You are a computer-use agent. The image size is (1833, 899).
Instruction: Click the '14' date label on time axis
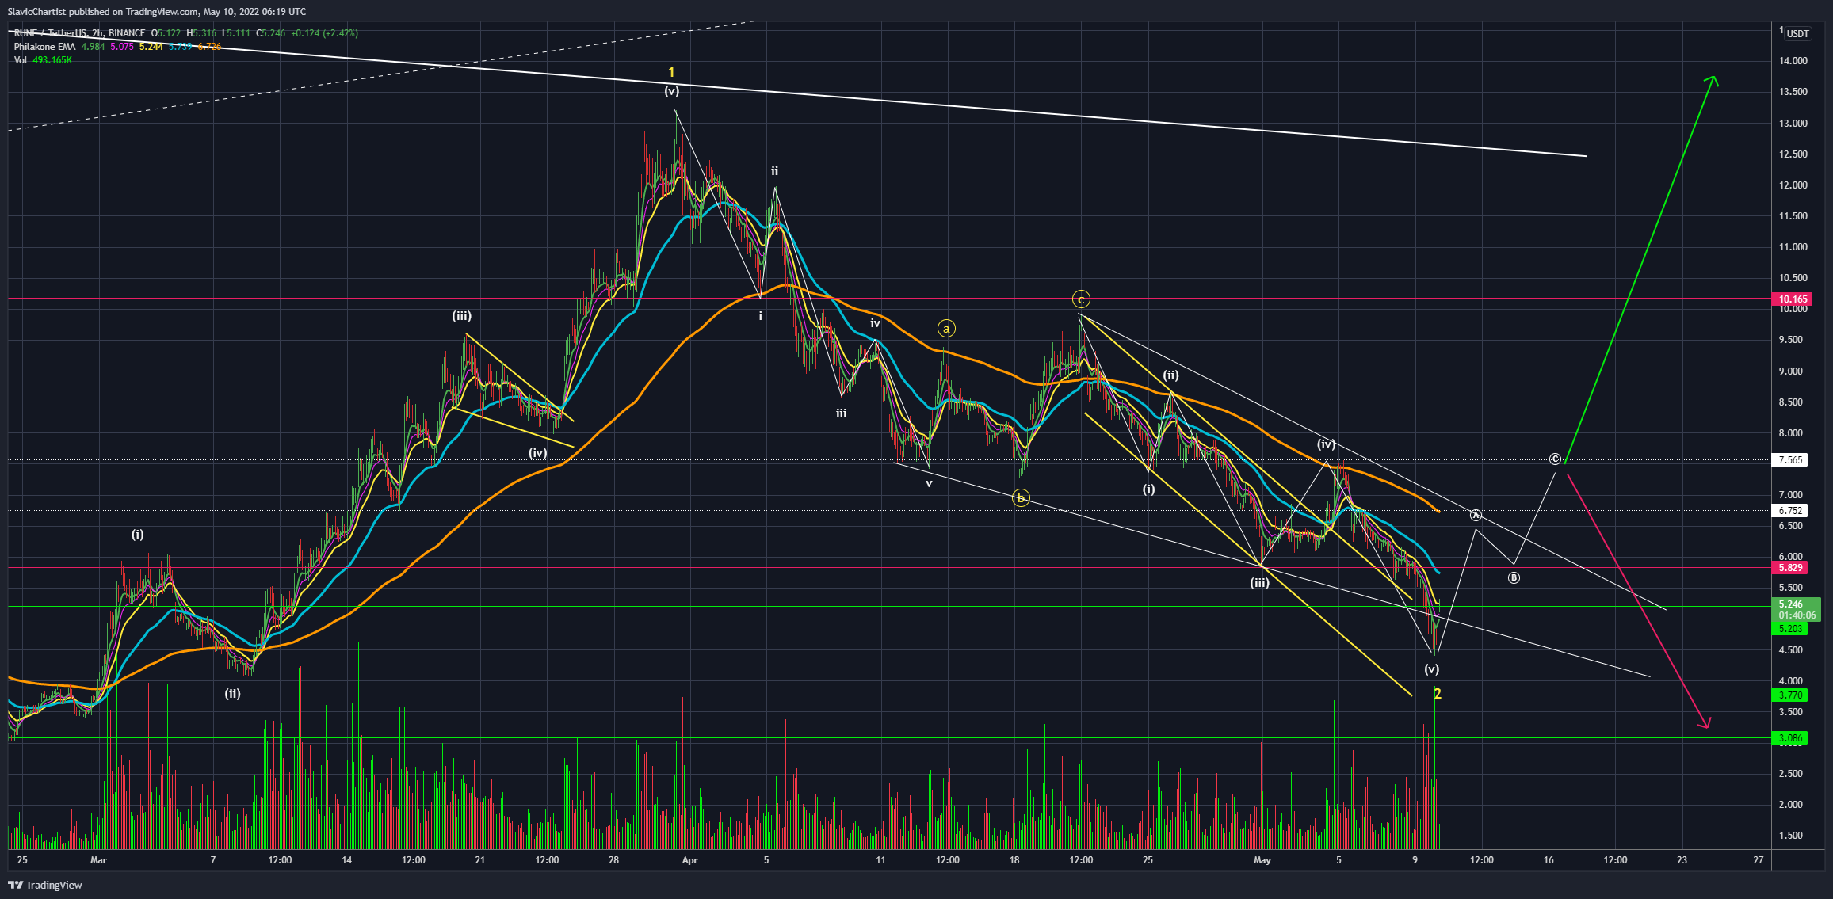pos(347,860)
